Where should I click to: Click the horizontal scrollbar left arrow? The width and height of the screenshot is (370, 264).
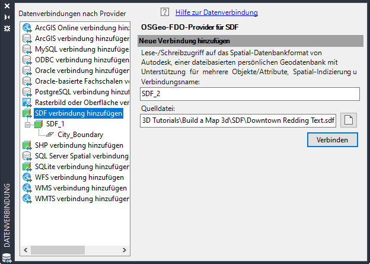coord(25,250)
